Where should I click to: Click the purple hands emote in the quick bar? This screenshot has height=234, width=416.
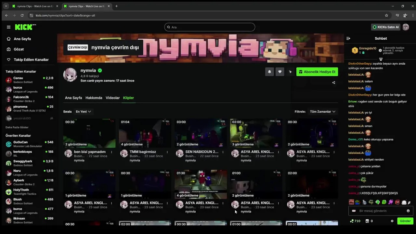(x=391, y=202)
